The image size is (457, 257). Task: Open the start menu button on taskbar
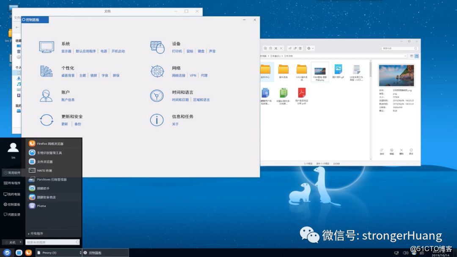(x=7, y=253)
